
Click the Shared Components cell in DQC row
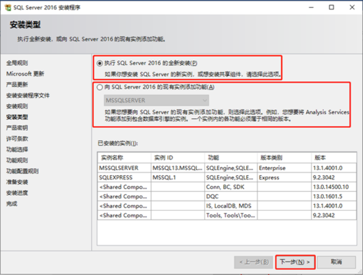coord(124,196)
